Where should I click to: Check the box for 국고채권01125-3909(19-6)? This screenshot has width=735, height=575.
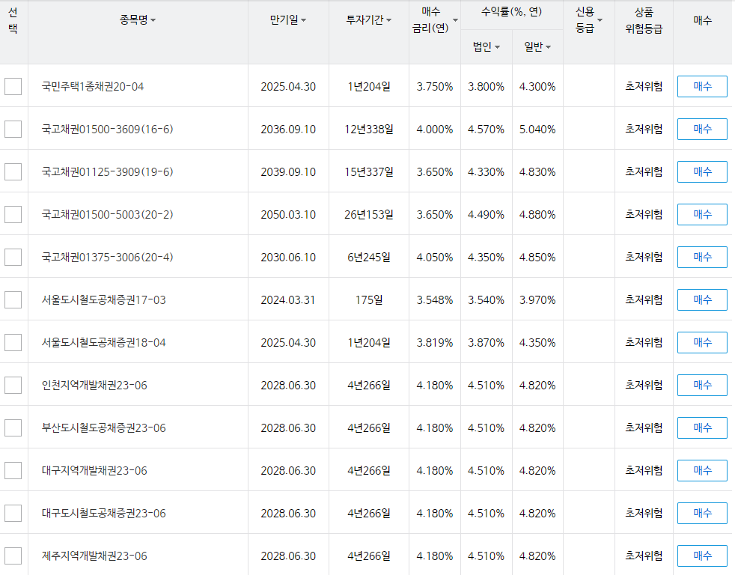click(13, 171)
